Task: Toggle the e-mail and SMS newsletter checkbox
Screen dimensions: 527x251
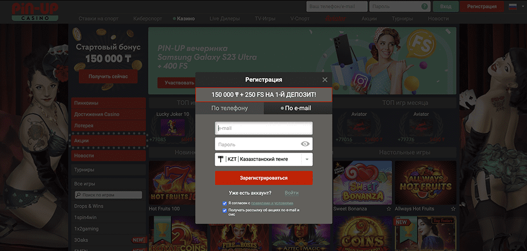Action: [x=225, y=210]
